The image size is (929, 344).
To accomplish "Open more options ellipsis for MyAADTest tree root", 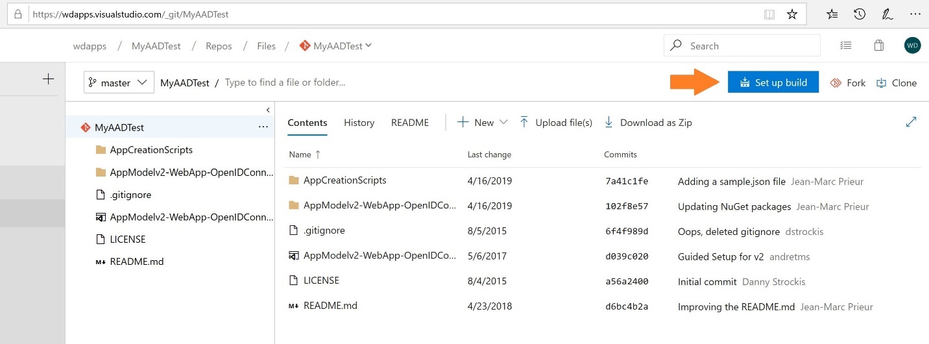I will pos(263,127).
